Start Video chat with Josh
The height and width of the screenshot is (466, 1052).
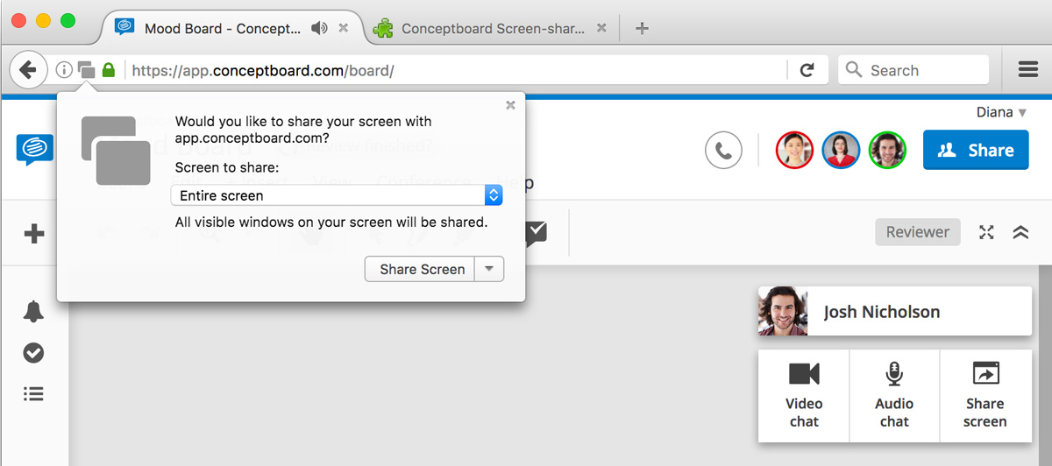point(804,396)
